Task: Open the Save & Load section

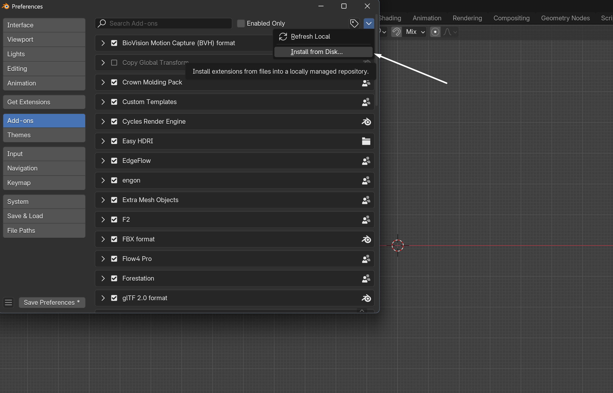Action: [x=44, y=216]
